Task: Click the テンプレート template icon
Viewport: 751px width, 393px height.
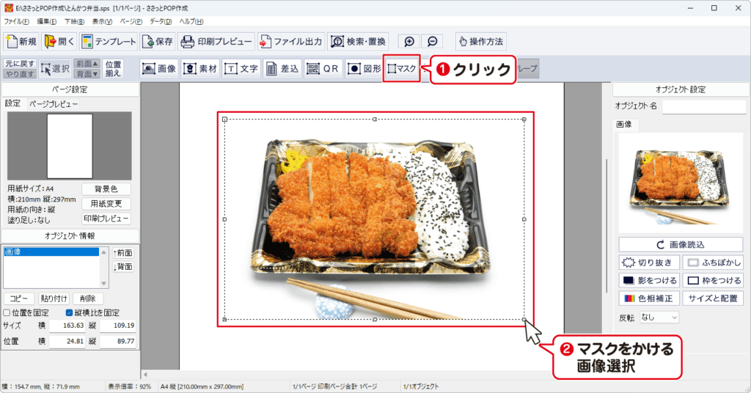Action: 108,41
